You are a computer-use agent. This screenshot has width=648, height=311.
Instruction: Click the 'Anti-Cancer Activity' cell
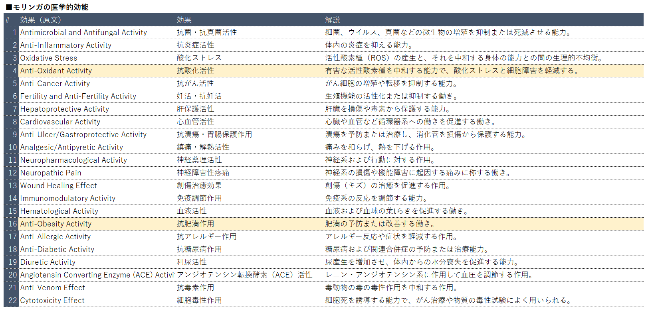(x=97, y=84)
